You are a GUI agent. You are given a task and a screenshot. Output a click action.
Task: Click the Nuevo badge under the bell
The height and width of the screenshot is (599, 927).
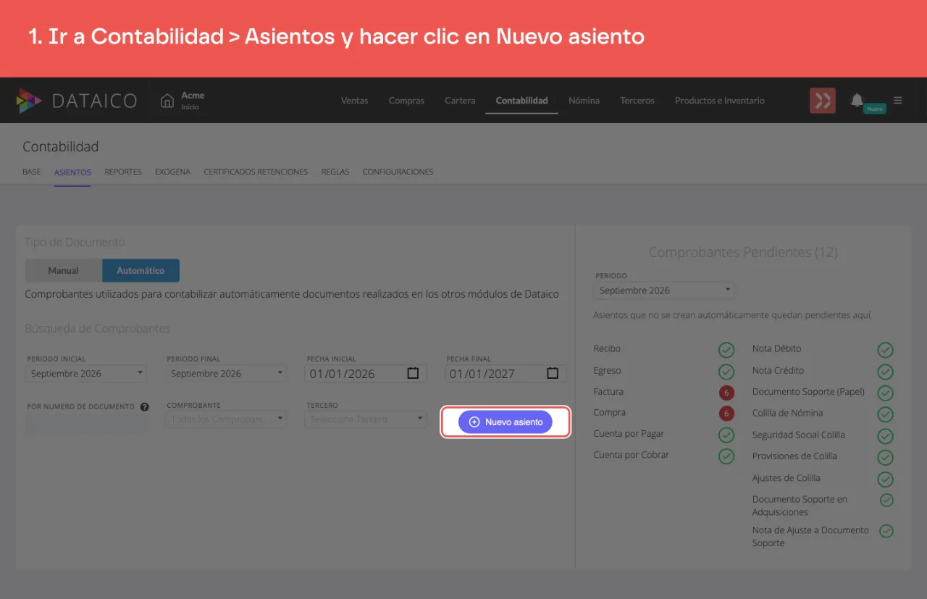(874, 109)
